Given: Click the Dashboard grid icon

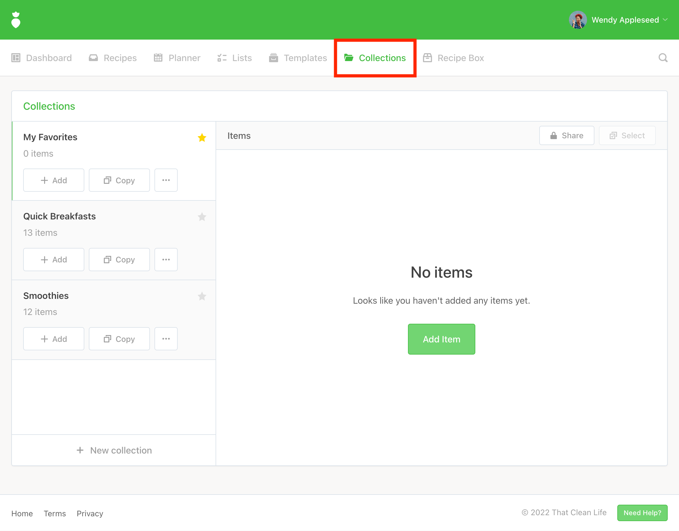Looking at the screenshot, I should coord(16,58).
